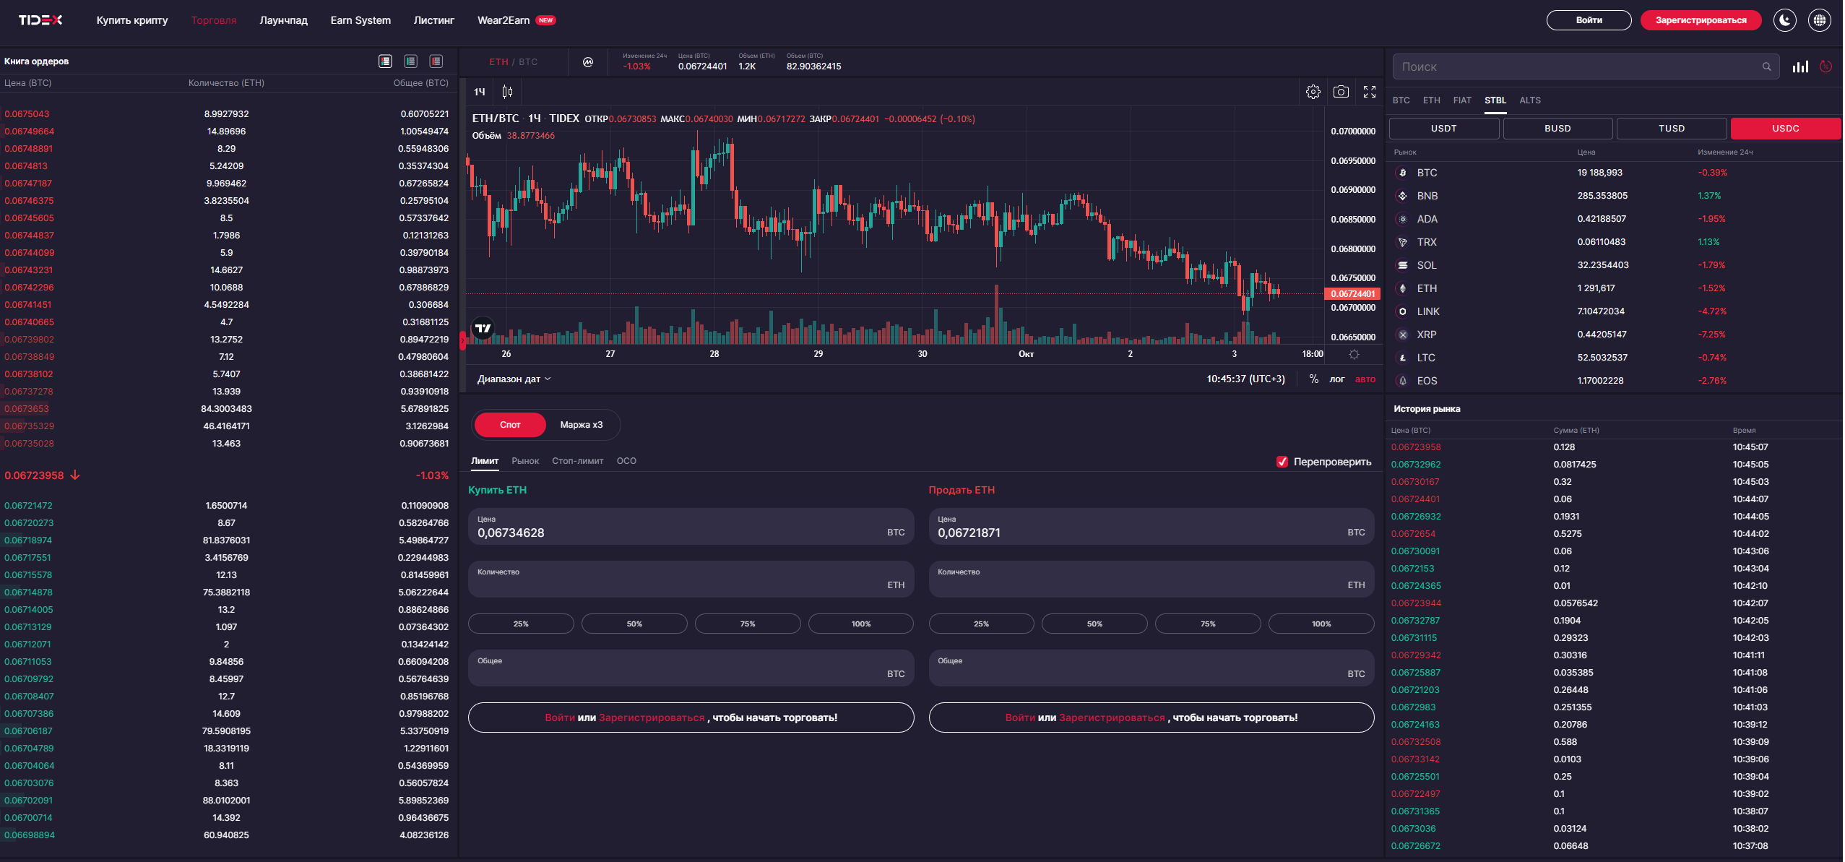Open the Диапазон дат dropdown
The width and height of the screenshot is (1845, 862).
click(x=513, y=379)
